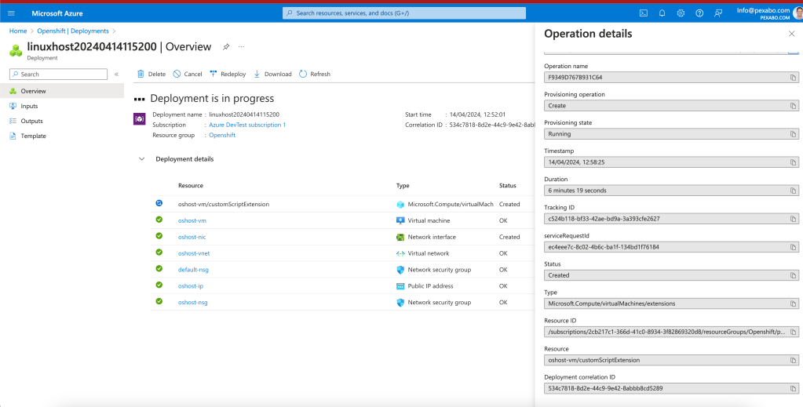Viewport: 803px width, 407px height.
Task: Refresh the deployment overview
Action: (x=315, y=74)
